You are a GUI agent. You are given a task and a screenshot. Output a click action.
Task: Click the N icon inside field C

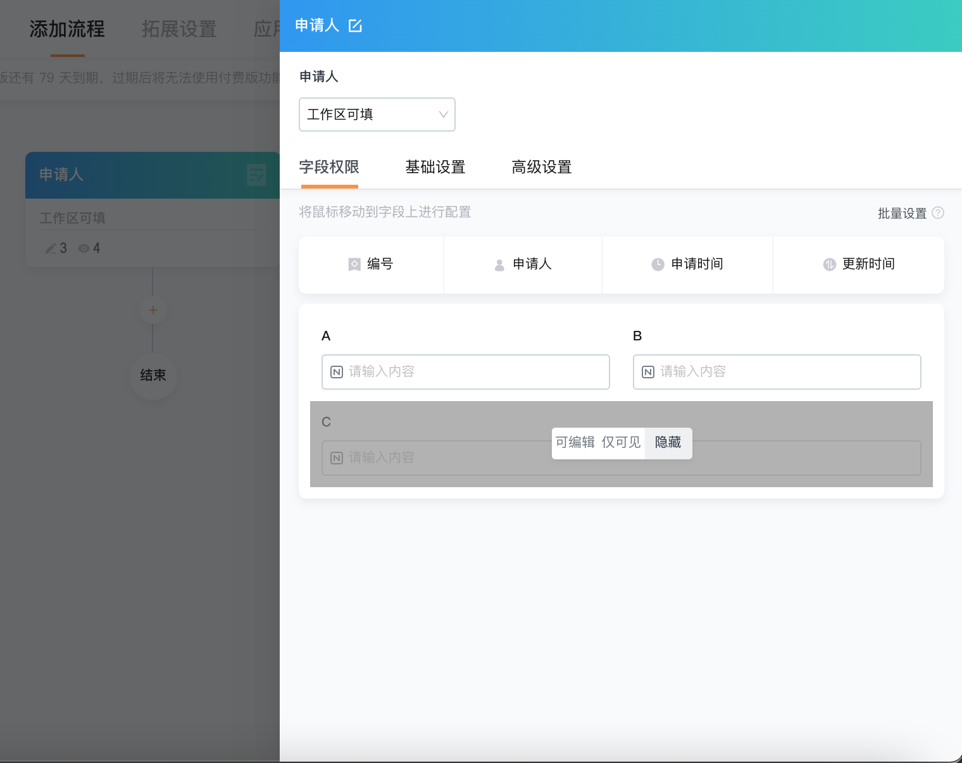[337, 458]
